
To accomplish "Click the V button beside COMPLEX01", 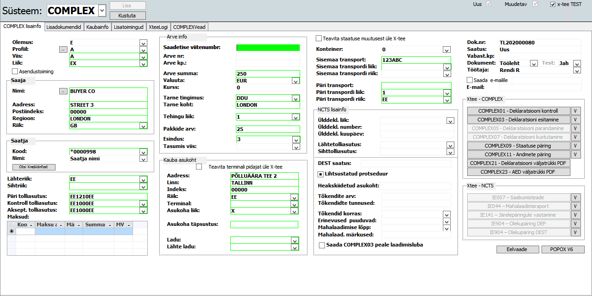I will pyautogui.click(x=575, y=111).
